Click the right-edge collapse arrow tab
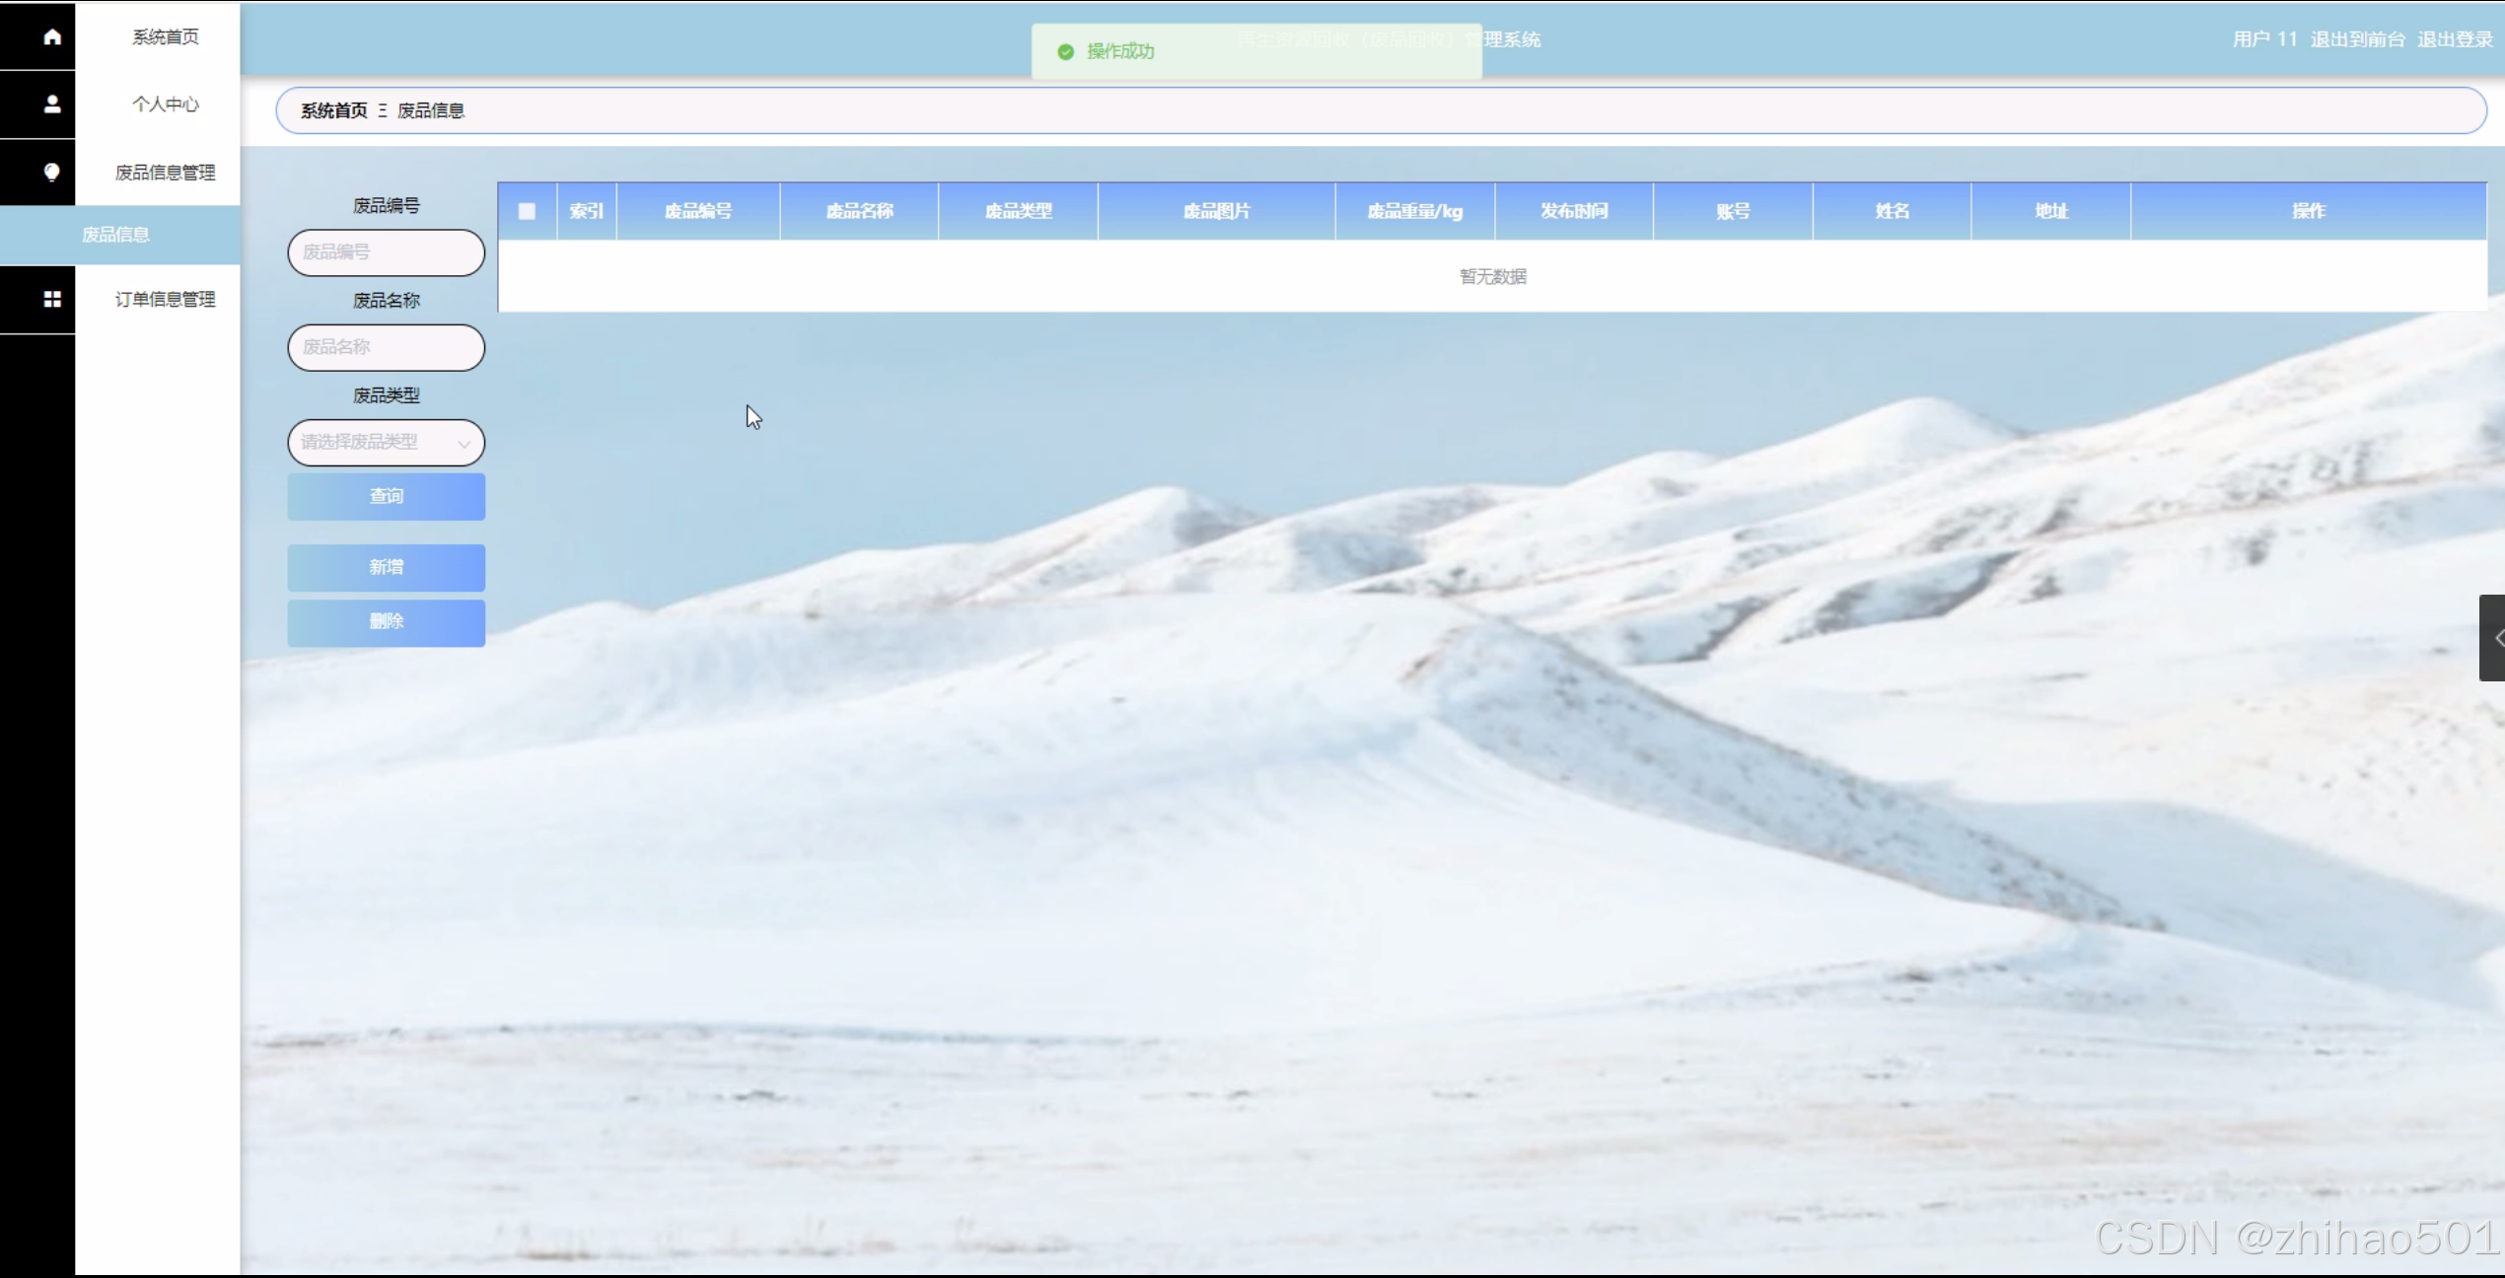The height and width of the screenshot is (1278, 2505). click(2493, 638)
